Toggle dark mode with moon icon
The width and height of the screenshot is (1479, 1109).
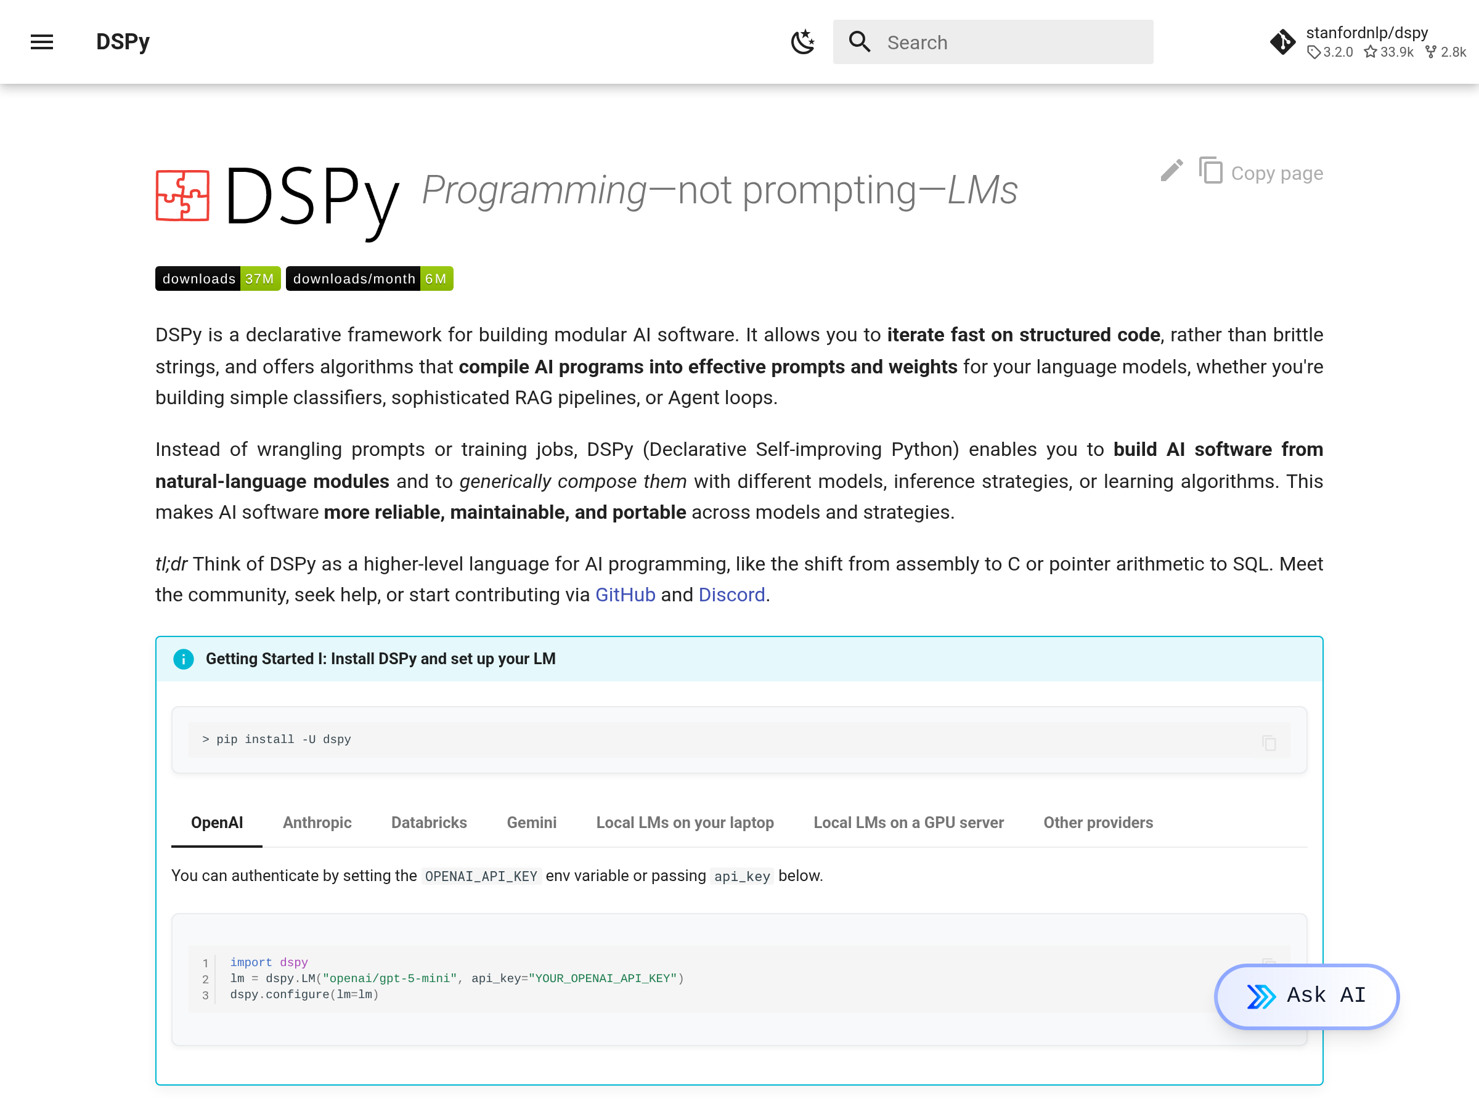point(802,42)
